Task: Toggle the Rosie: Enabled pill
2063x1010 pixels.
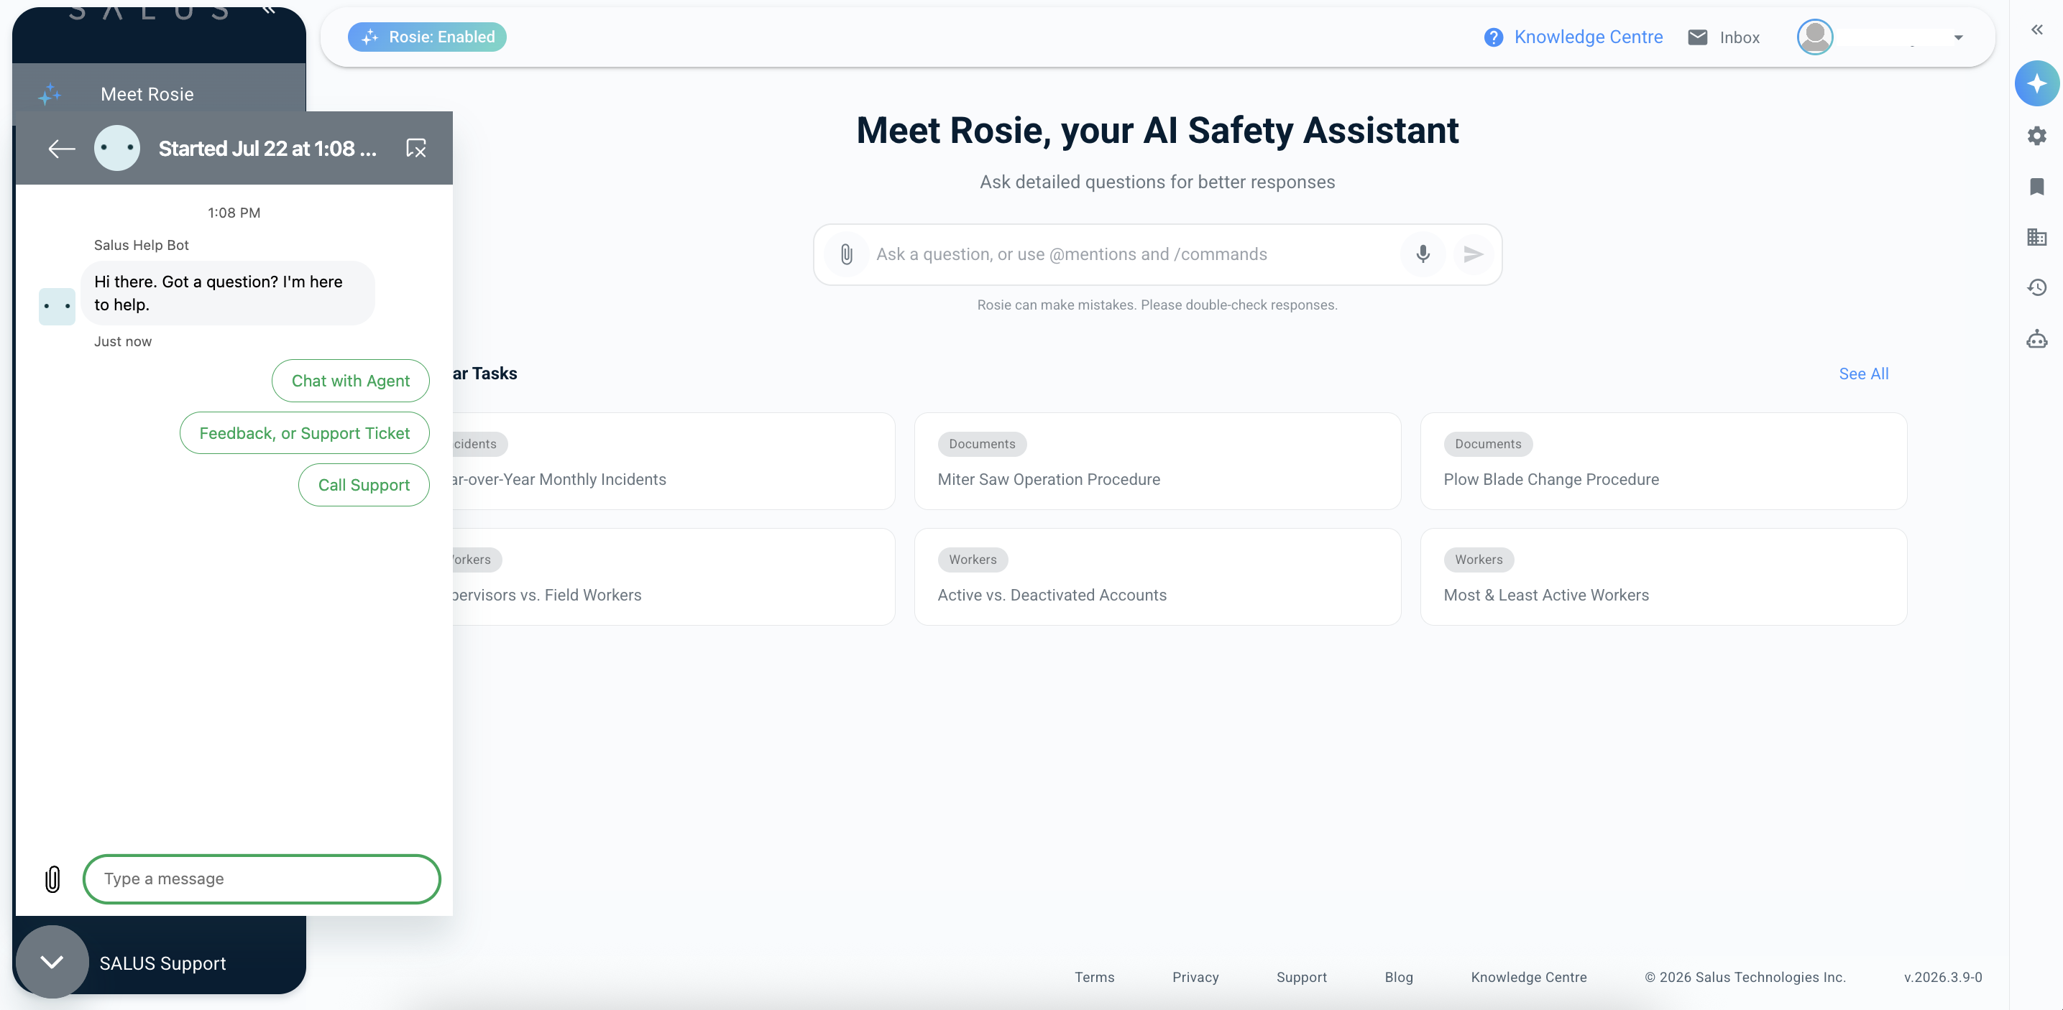Action: point(427,37)
